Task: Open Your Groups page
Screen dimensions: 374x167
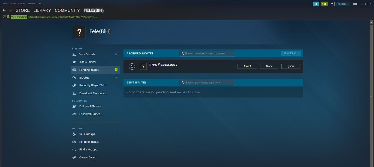Action: [87, 134]
